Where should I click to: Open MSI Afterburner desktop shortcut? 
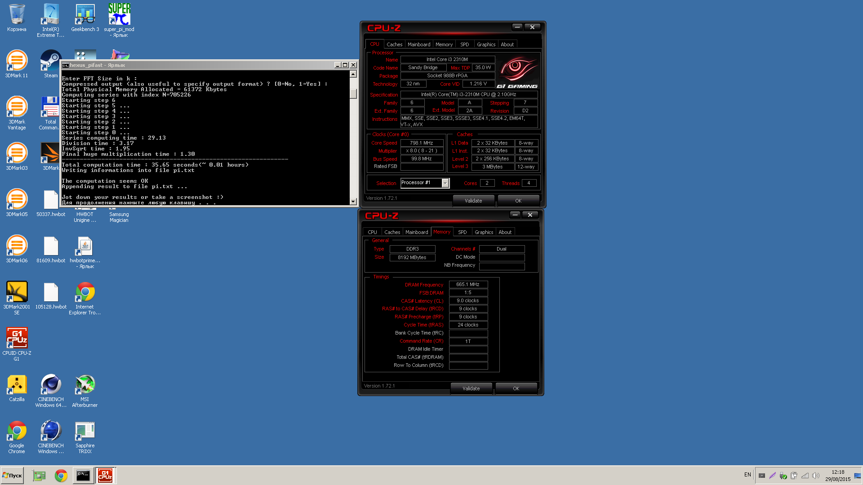85,391
